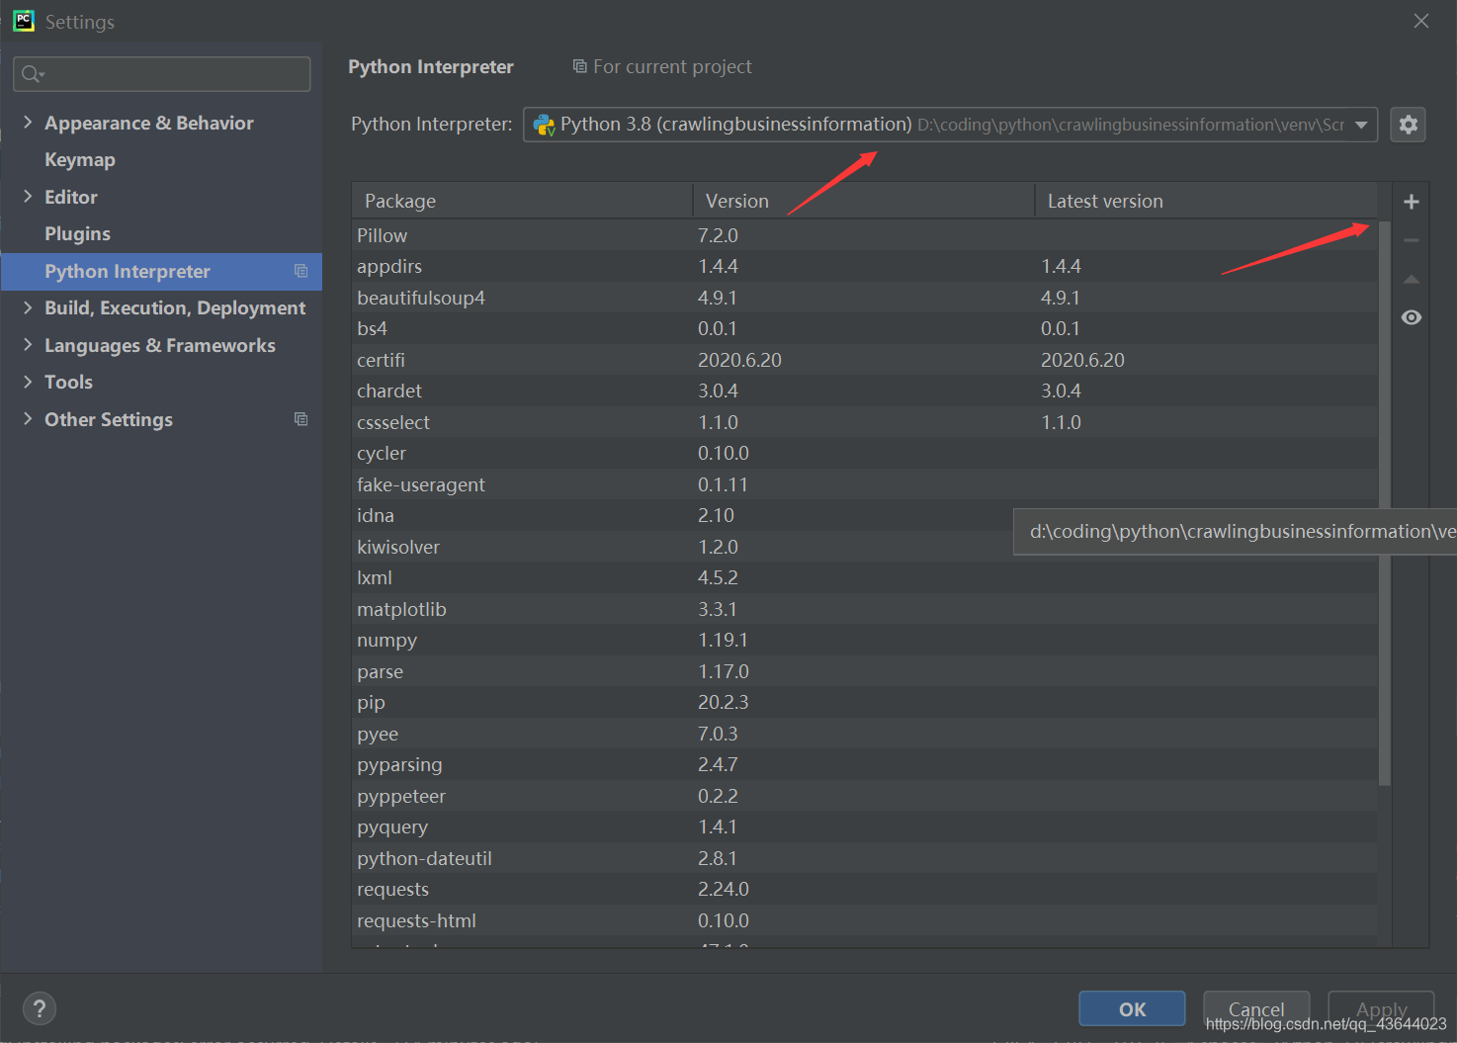Select the python-dateutil package row
This screenshot has height=1043, width=1457.
[x=864, y=858]
